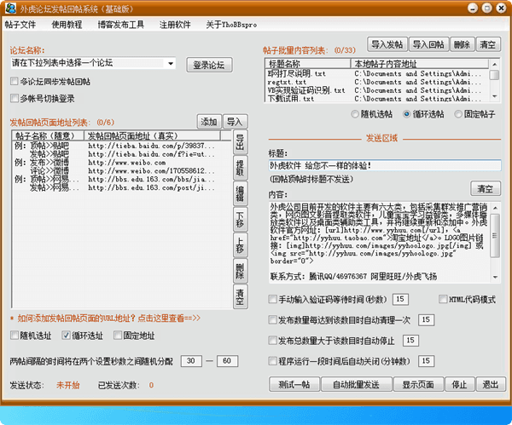Click the 测试一帖 button
The image size is (512, 425).
[292, 385]
